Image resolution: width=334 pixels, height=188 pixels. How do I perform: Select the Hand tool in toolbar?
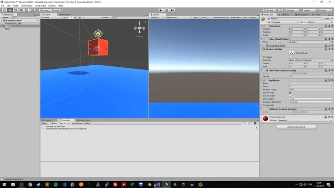click(4, 10)
